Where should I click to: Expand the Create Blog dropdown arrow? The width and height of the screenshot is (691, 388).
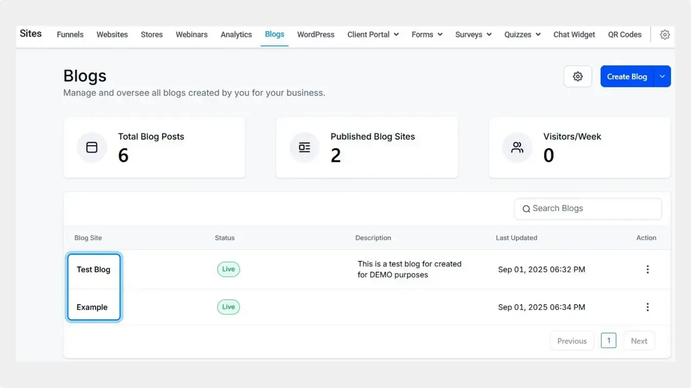[662, 76]
